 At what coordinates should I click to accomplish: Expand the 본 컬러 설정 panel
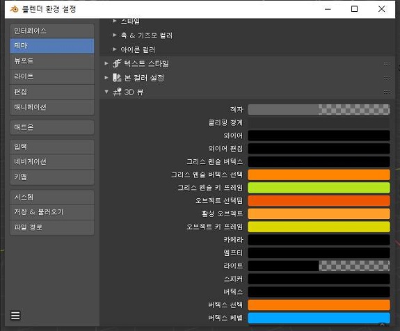(106, 77)
